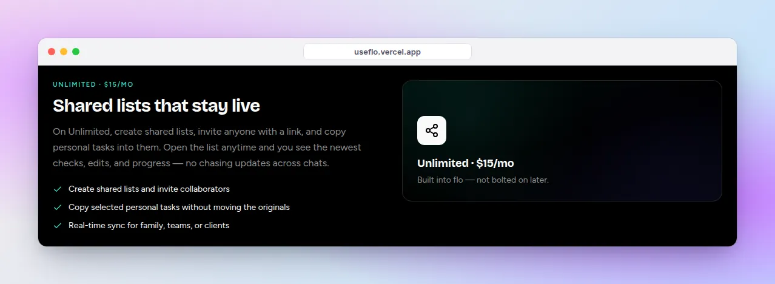The image size is (775, 284).
Task: Close the browser window with the red button
Action: tap(52, 52)
